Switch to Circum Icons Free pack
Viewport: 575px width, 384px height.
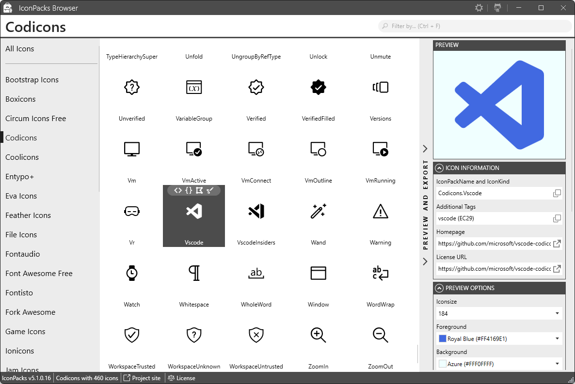(x=35, y=119)
